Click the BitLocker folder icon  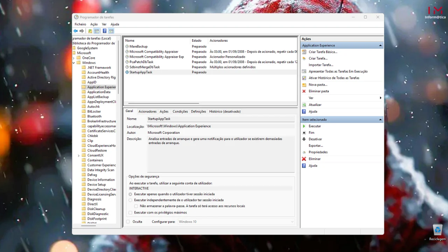[x=84, y=112]
